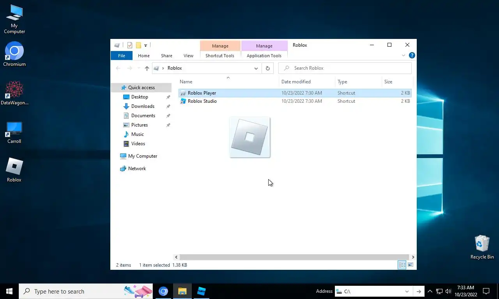This screenshot has height=299, width=499.
Task: Click the Roblox logo preview thumbnail
Action: point(250,137)
